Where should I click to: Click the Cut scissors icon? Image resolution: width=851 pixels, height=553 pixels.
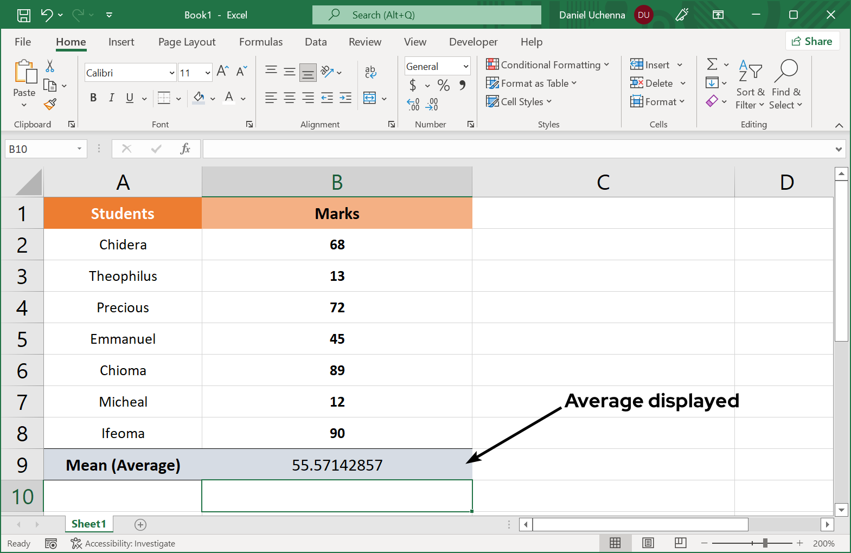50,66
